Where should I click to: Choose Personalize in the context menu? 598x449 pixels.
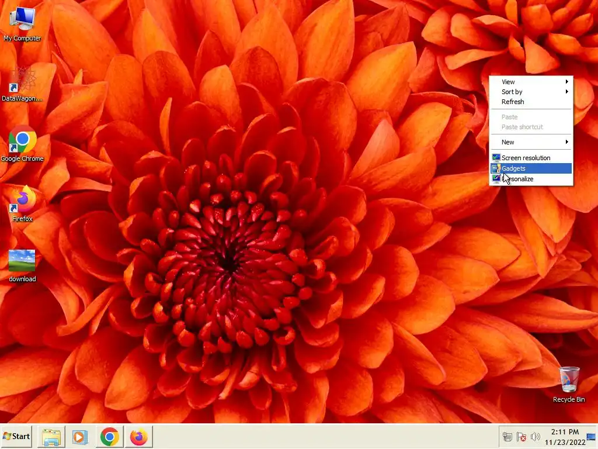tap(531, 179)
